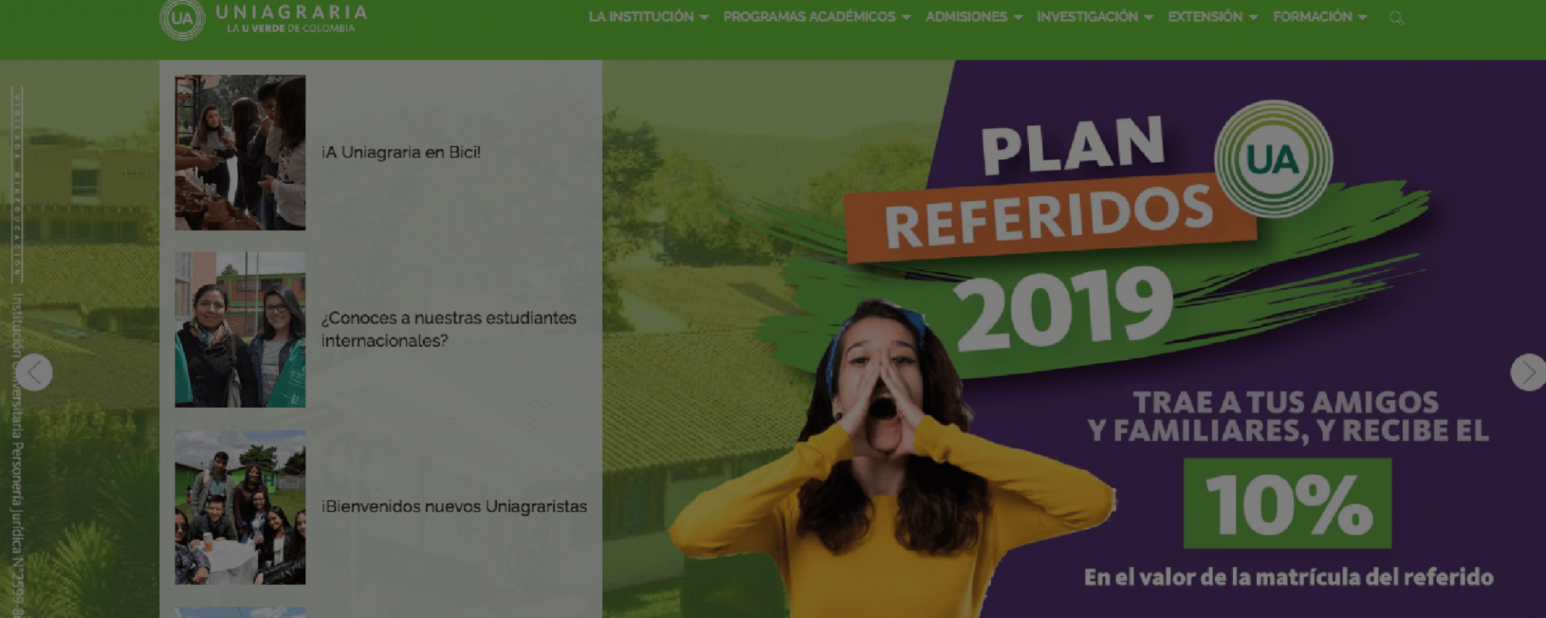Open Admisiones dropdown menu
Screen dimensions: 1546x618
tap(974, 17)
